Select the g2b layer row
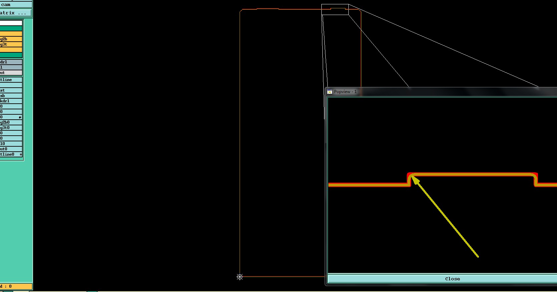 click(x=11, y=39)
